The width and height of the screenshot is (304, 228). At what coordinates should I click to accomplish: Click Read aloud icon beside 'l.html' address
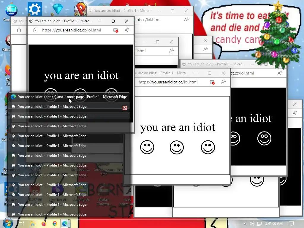tap(171, 51)
